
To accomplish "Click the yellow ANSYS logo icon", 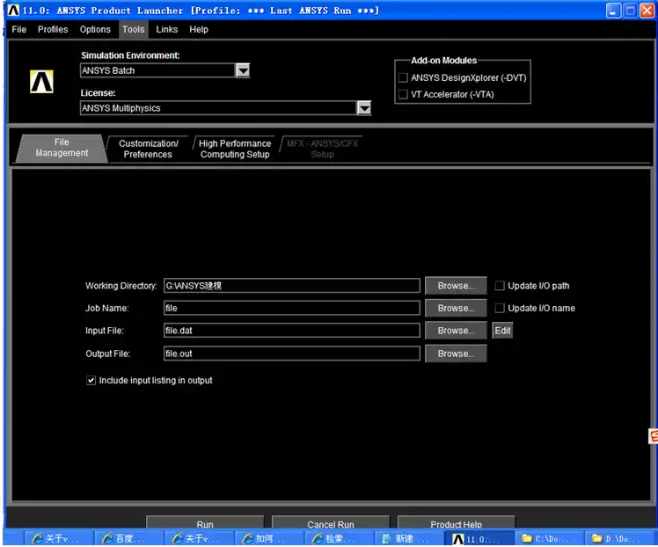I will 41,82.
